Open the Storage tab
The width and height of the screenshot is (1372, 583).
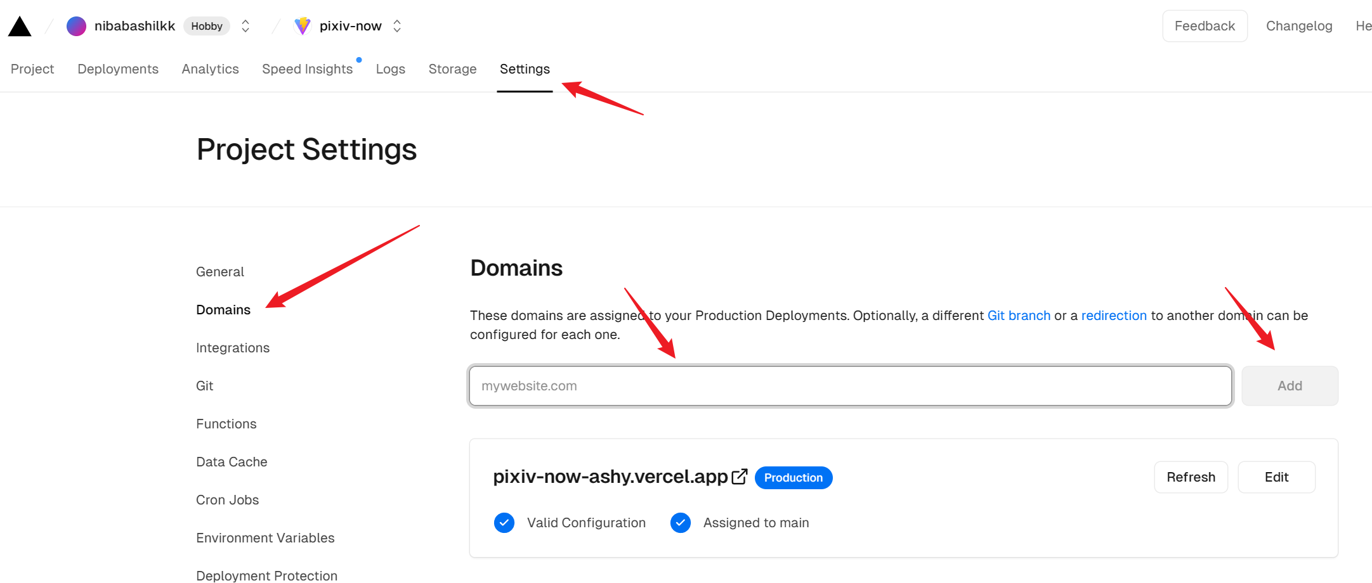click(452, 69)
